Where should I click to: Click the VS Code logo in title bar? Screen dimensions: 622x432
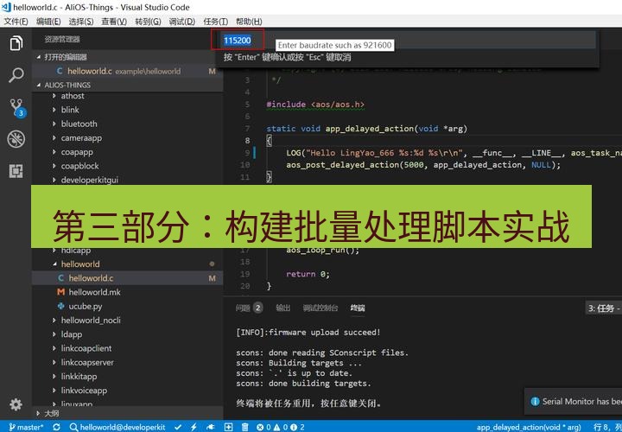pos(6,7)
